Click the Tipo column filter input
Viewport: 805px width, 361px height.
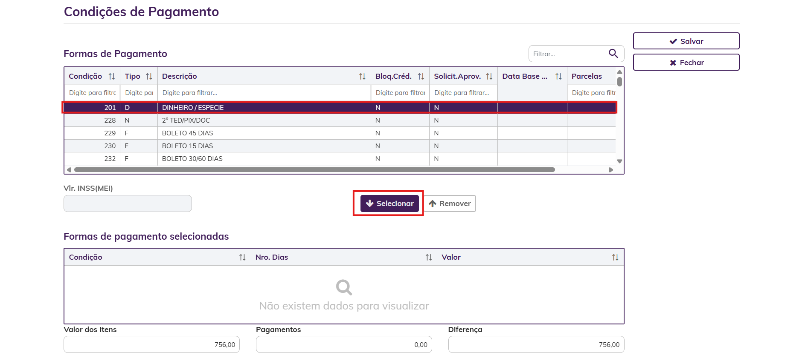[139, 93]
